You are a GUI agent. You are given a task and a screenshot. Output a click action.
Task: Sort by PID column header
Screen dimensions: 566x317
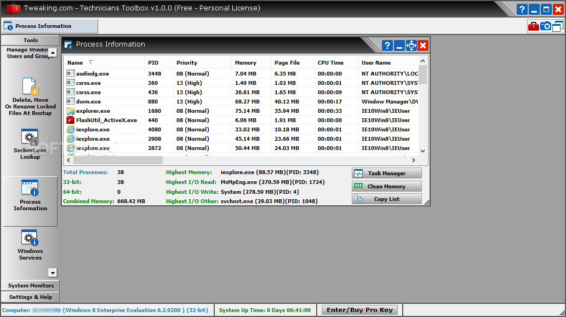click(159, 63)
